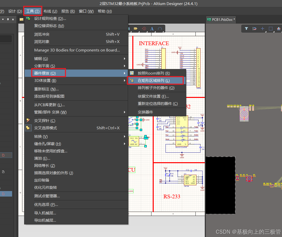The height and width of the screenshot is (237, 282).
Task: Expand 铺铜 (G) submenu
Action: [76, 59]
